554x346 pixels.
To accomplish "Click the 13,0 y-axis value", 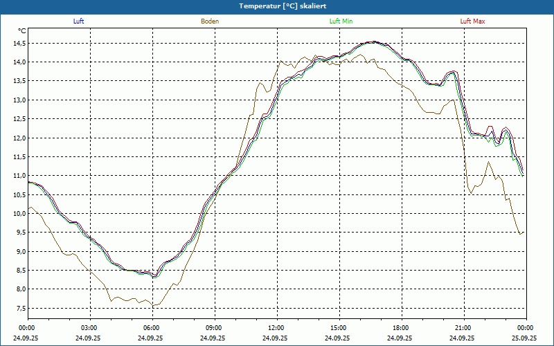I will tap(19, 100).
